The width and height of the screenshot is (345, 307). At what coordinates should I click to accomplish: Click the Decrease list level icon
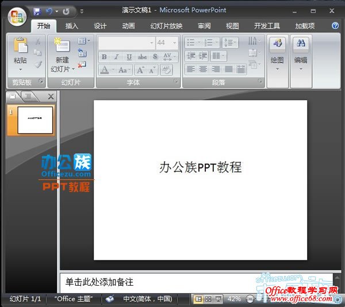click(x=191, y=56)
